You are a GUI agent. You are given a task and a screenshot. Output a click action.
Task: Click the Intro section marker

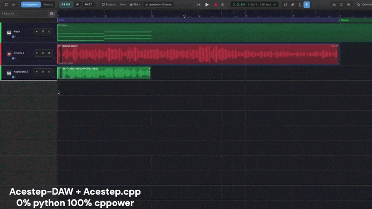[x=198, y=20]
